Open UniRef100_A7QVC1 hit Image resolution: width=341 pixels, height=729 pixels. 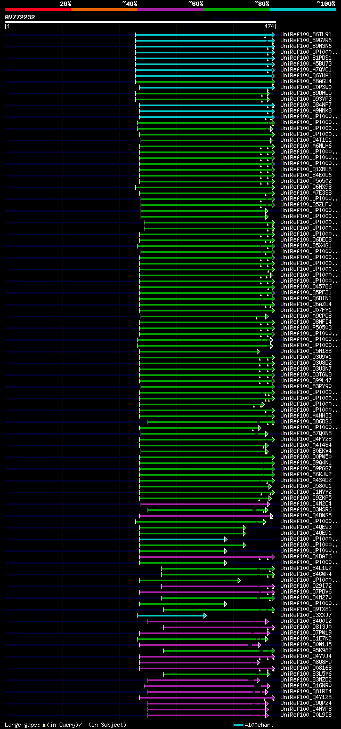[x=307, y=69]
